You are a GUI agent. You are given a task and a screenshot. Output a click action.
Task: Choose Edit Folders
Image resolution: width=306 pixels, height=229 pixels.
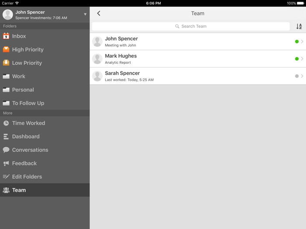tap(45, 177)
